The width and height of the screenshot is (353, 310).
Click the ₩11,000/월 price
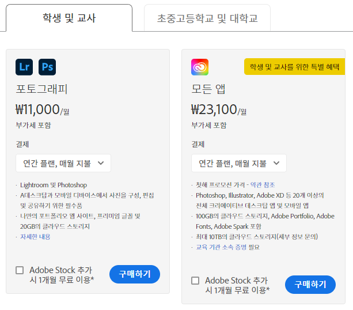coord(42,109)
